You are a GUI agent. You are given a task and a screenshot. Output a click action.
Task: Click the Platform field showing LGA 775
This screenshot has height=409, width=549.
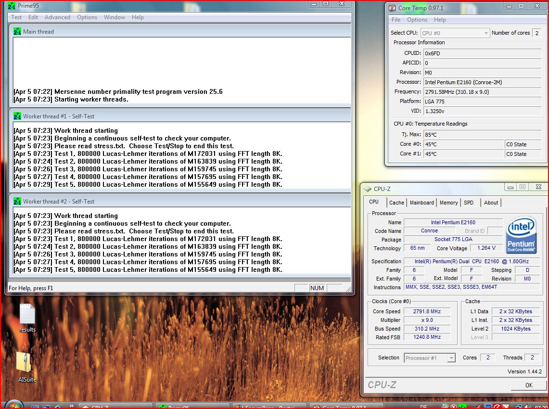click(483, 102)
